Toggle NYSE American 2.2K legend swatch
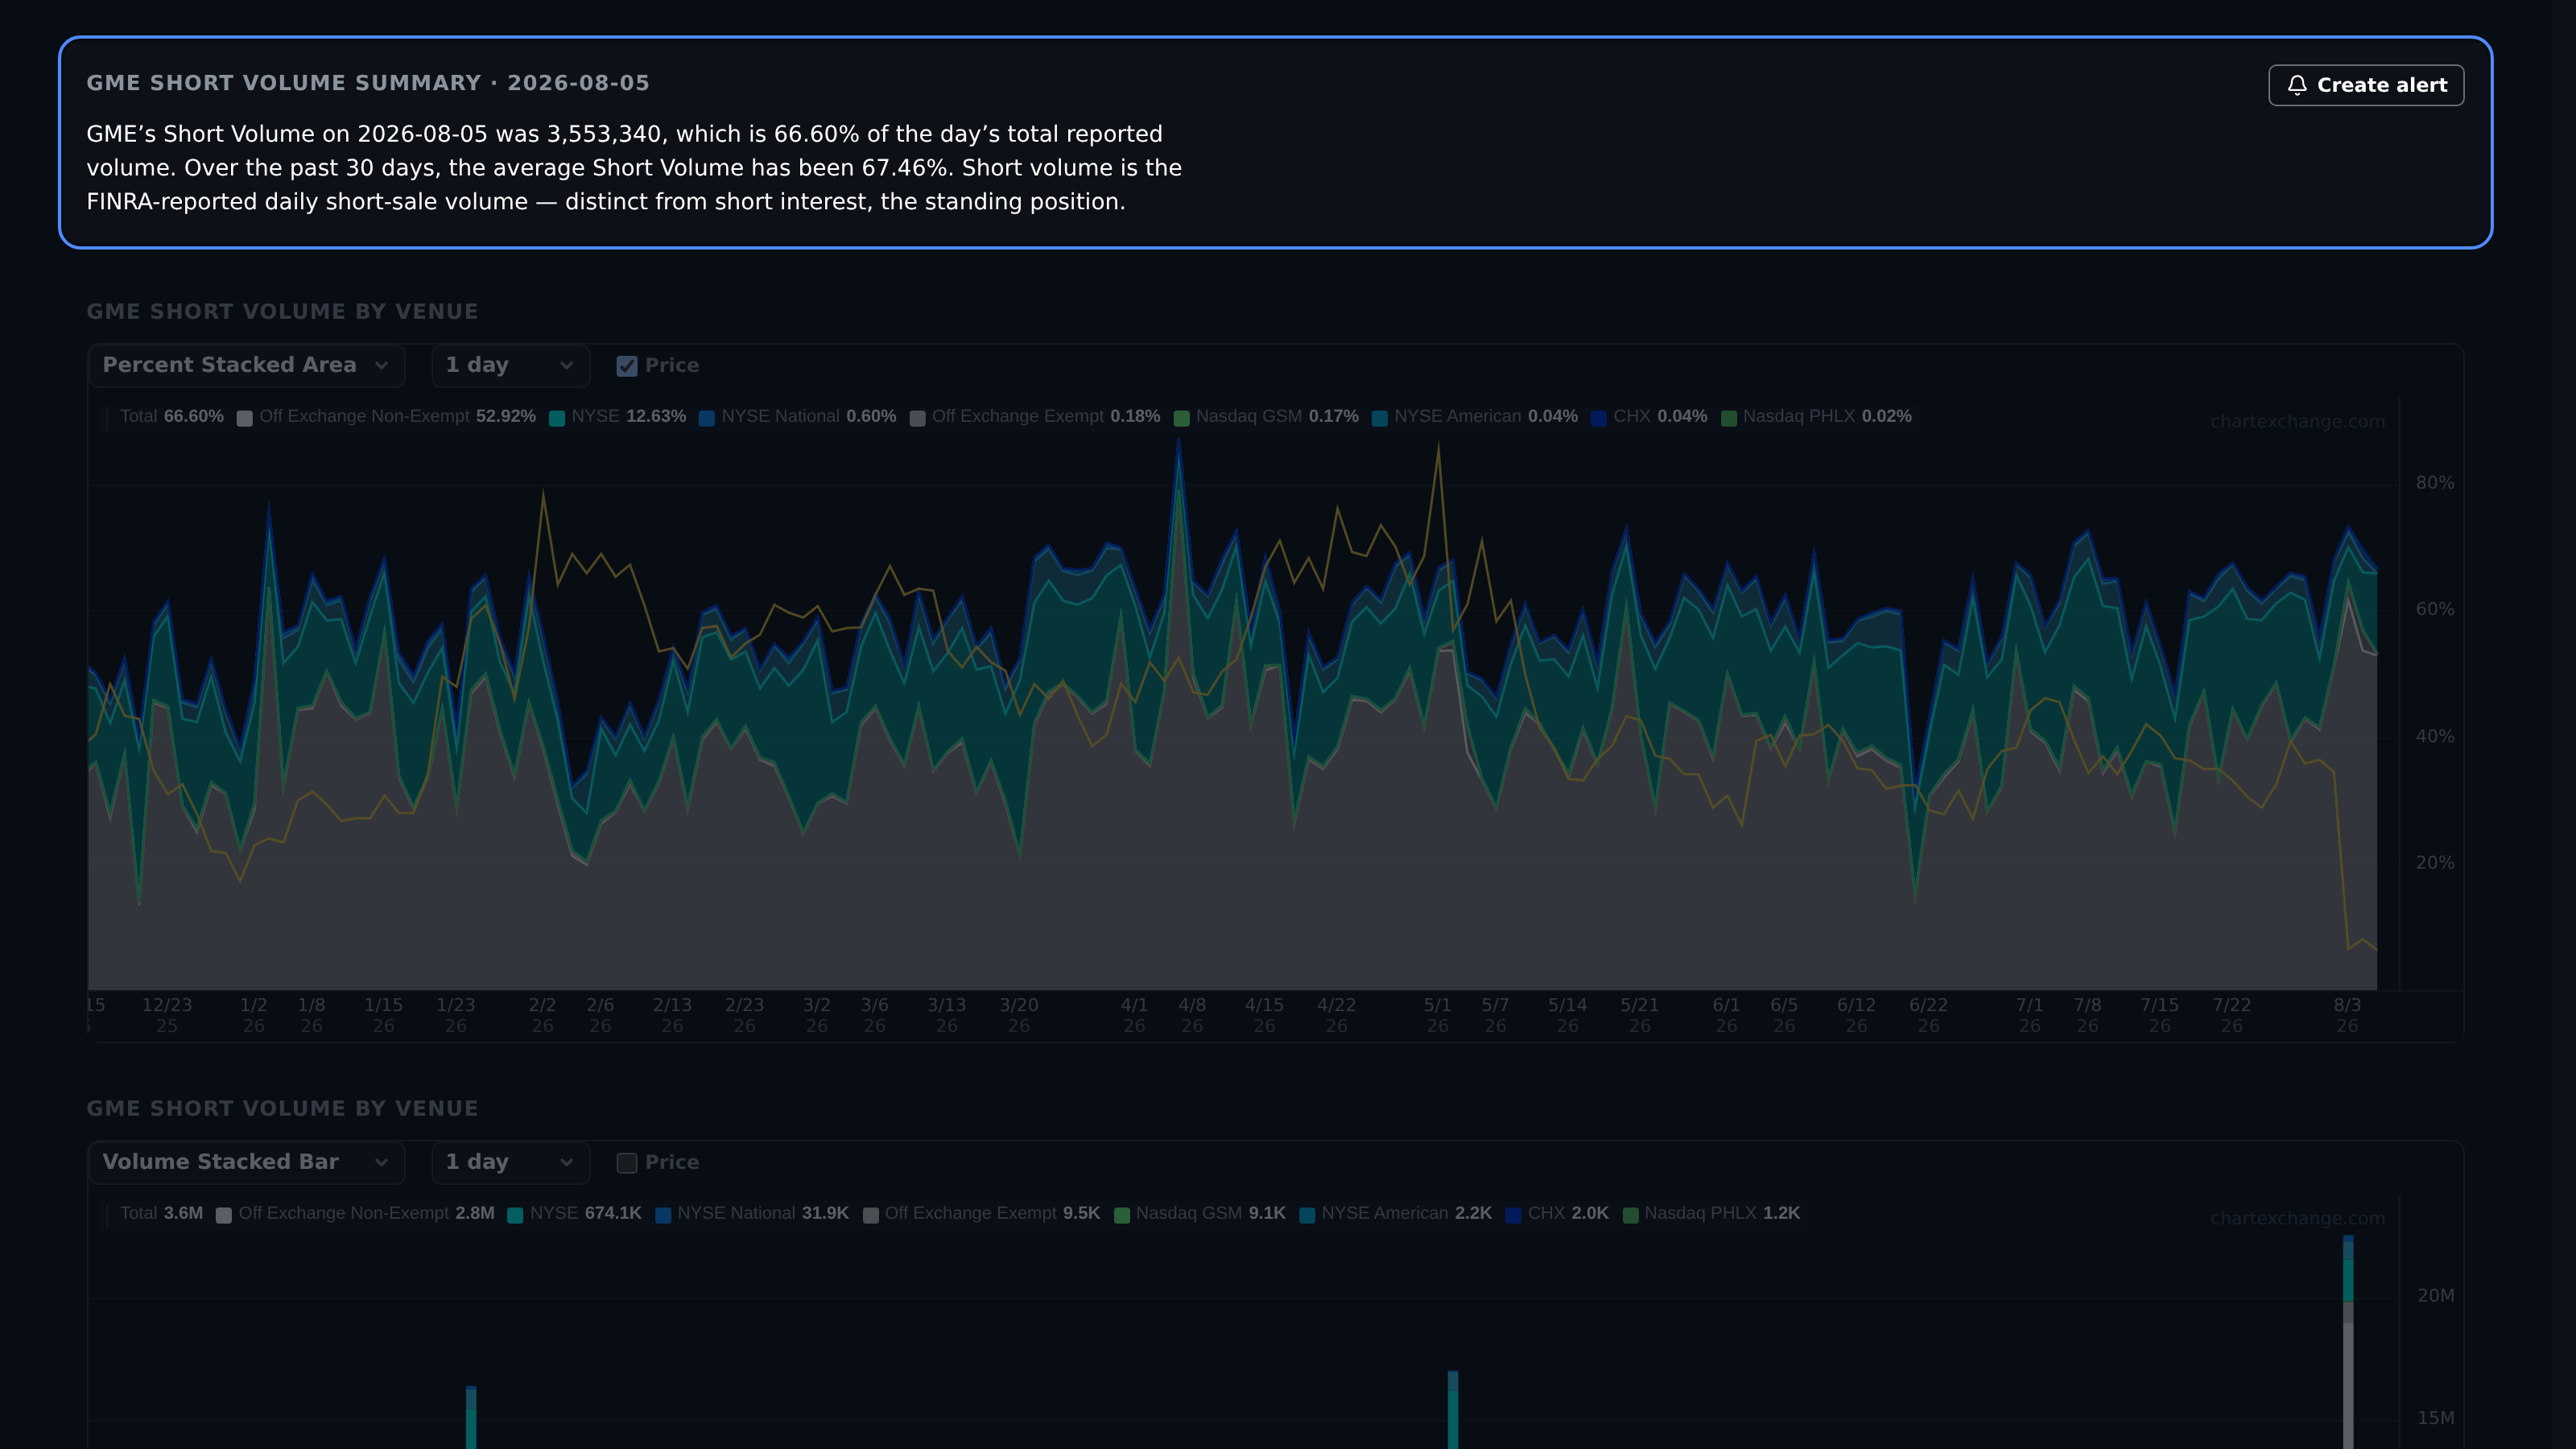This screenshot has width=2576, height=1449. tap(1306, 1215)
